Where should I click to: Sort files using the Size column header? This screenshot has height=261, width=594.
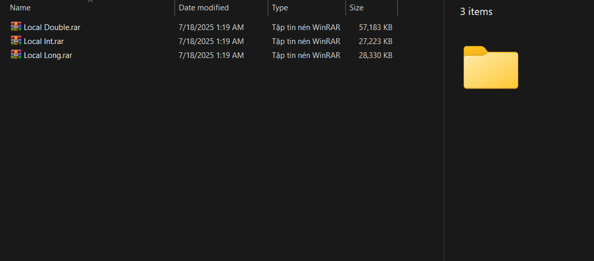(x=356, y=8)
